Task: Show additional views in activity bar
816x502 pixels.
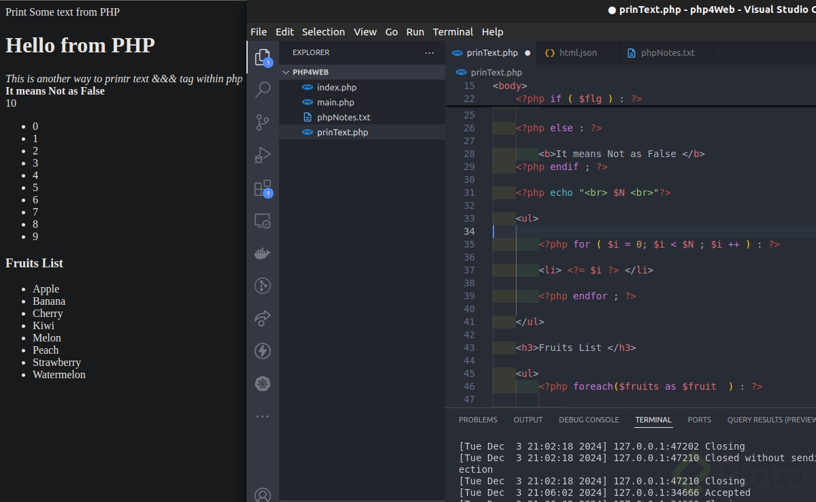Action: click(263, 416)
